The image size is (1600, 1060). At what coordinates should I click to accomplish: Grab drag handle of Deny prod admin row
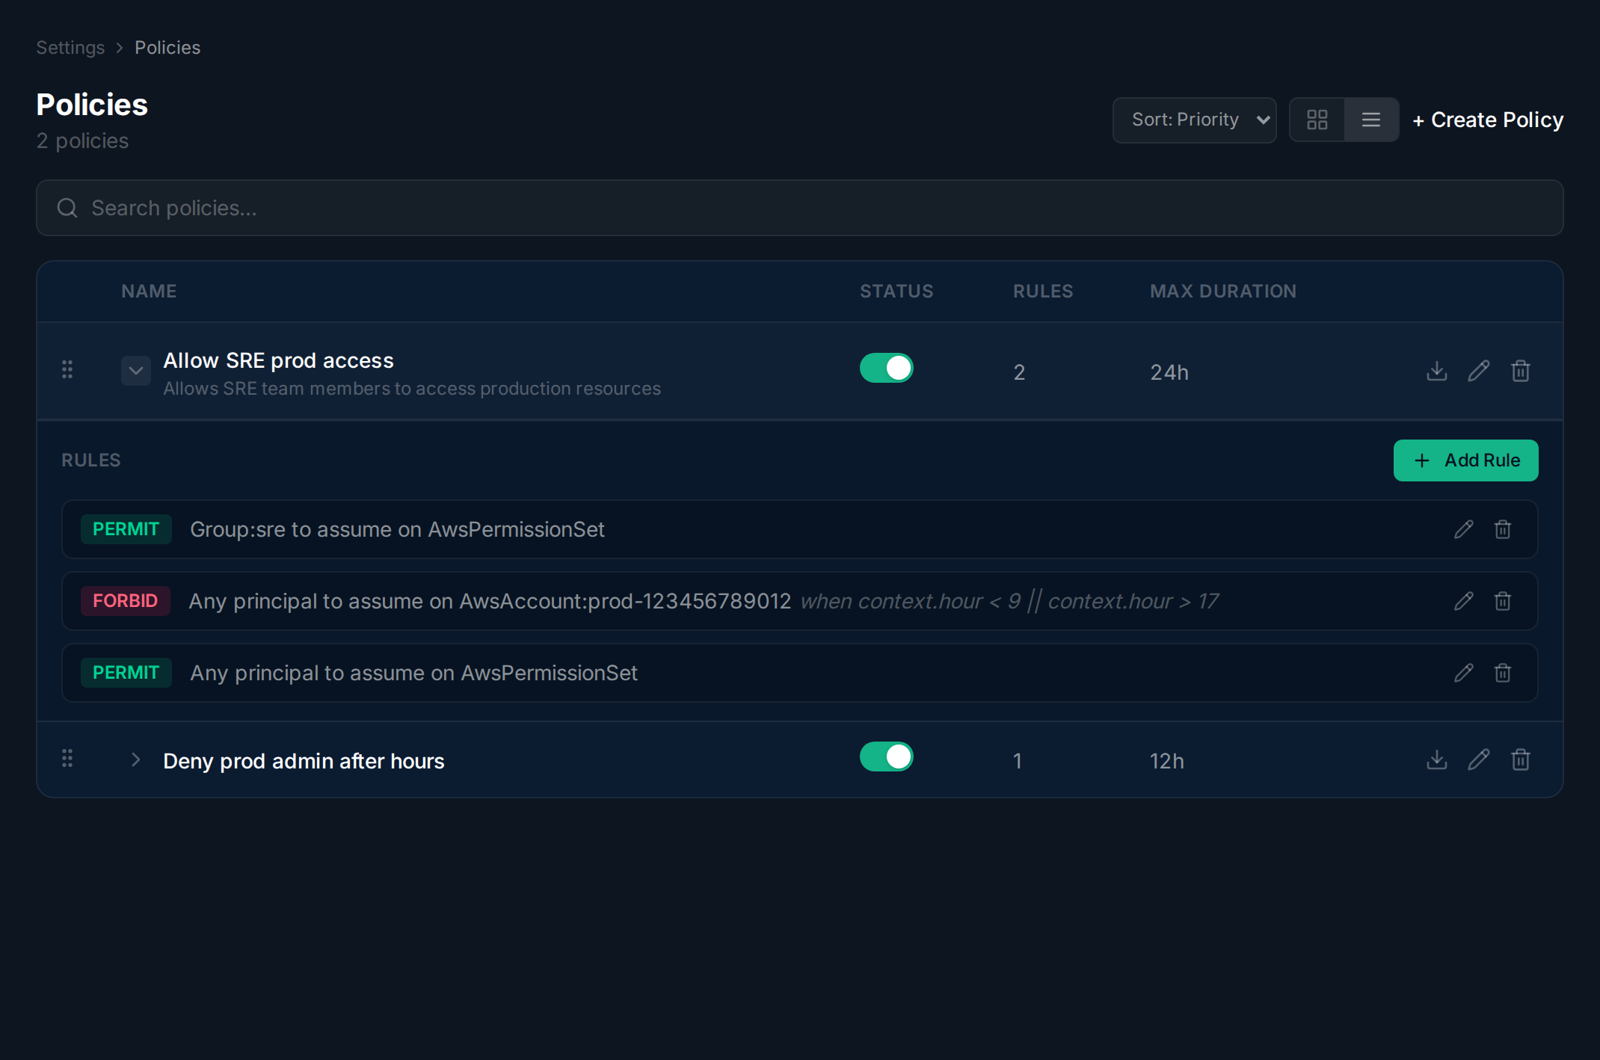(x=67, y=758)
